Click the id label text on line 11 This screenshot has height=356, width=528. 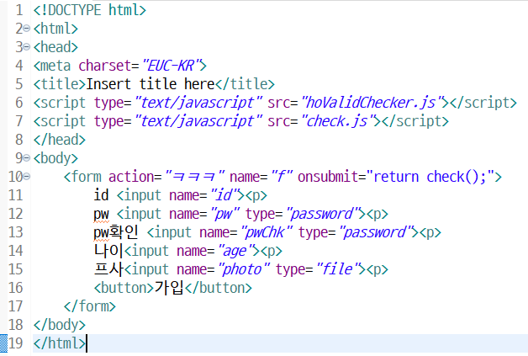[x=101, y=195]
